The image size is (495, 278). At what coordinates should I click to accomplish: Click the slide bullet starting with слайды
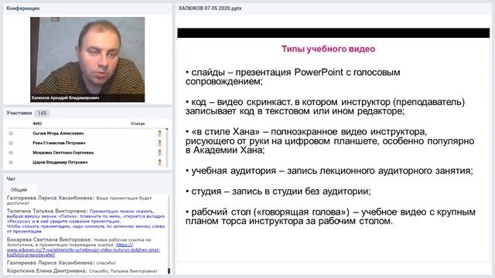[x=292, y=77]
